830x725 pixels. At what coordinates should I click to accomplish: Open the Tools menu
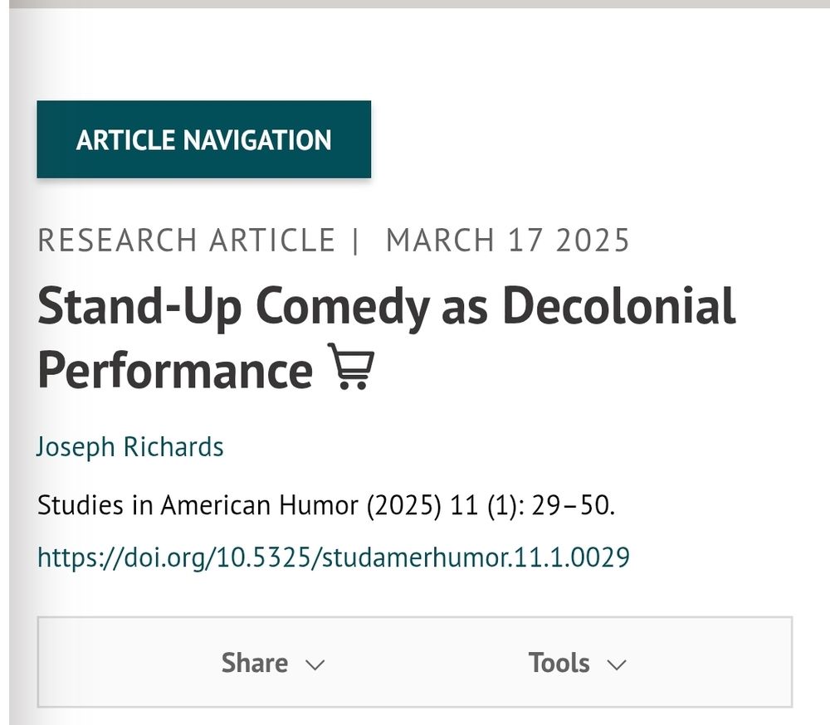[559, 663]
